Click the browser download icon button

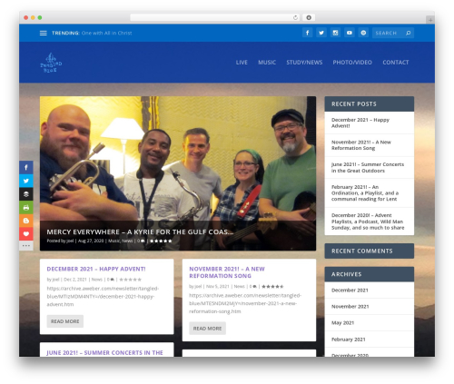309,17
